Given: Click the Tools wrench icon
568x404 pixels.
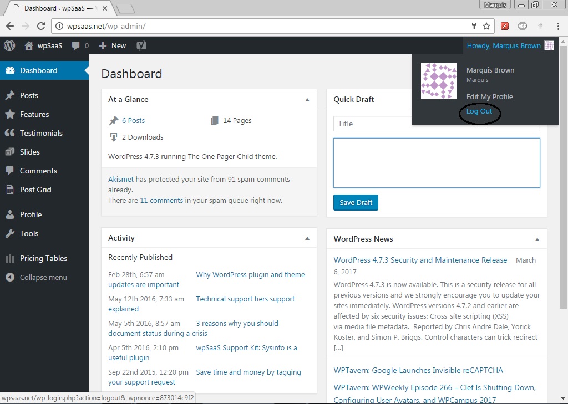Looking at the screenshot, I should point(10,233).
